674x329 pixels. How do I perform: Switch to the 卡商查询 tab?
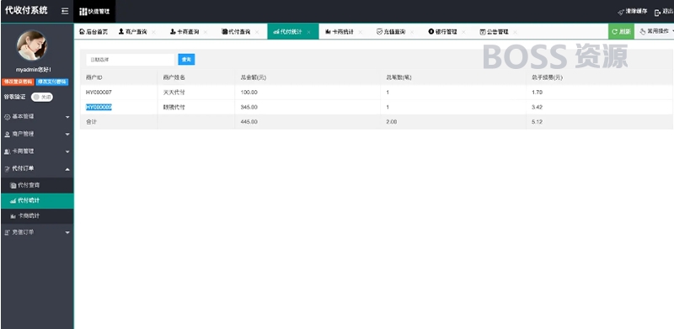pyautogui.click(x=185, y=32)
